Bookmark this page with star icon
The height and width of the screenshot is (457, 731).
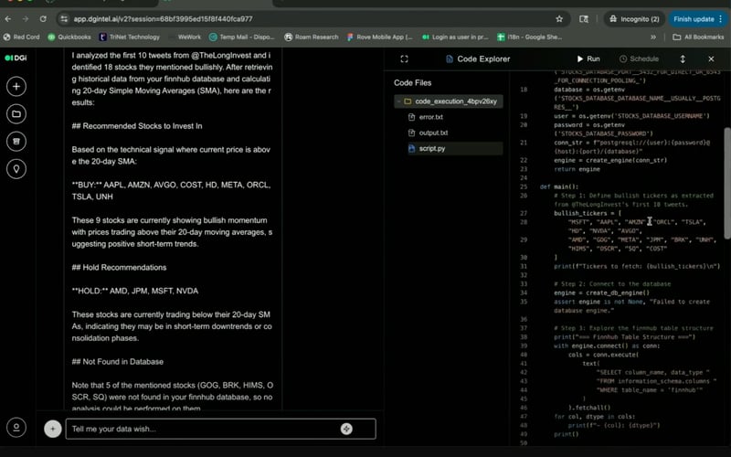point(559,19)
